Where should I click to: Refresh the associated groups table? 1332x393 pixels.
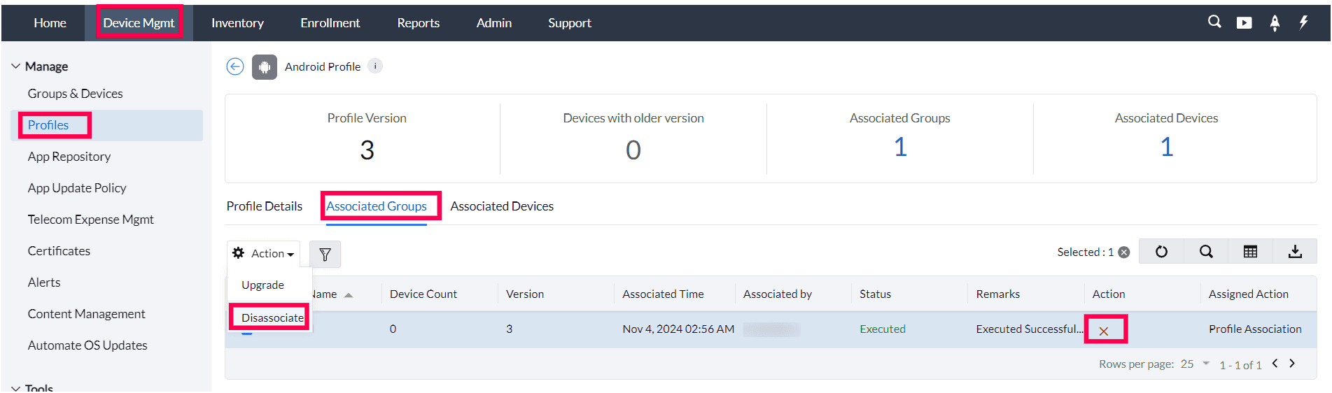click(1161, 252)
